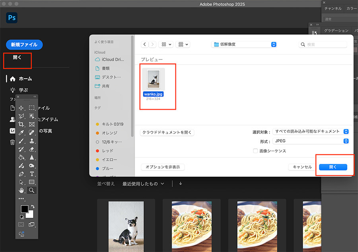
Task: Select the Paint Bucket tool
Action: [x=21, y=157]
